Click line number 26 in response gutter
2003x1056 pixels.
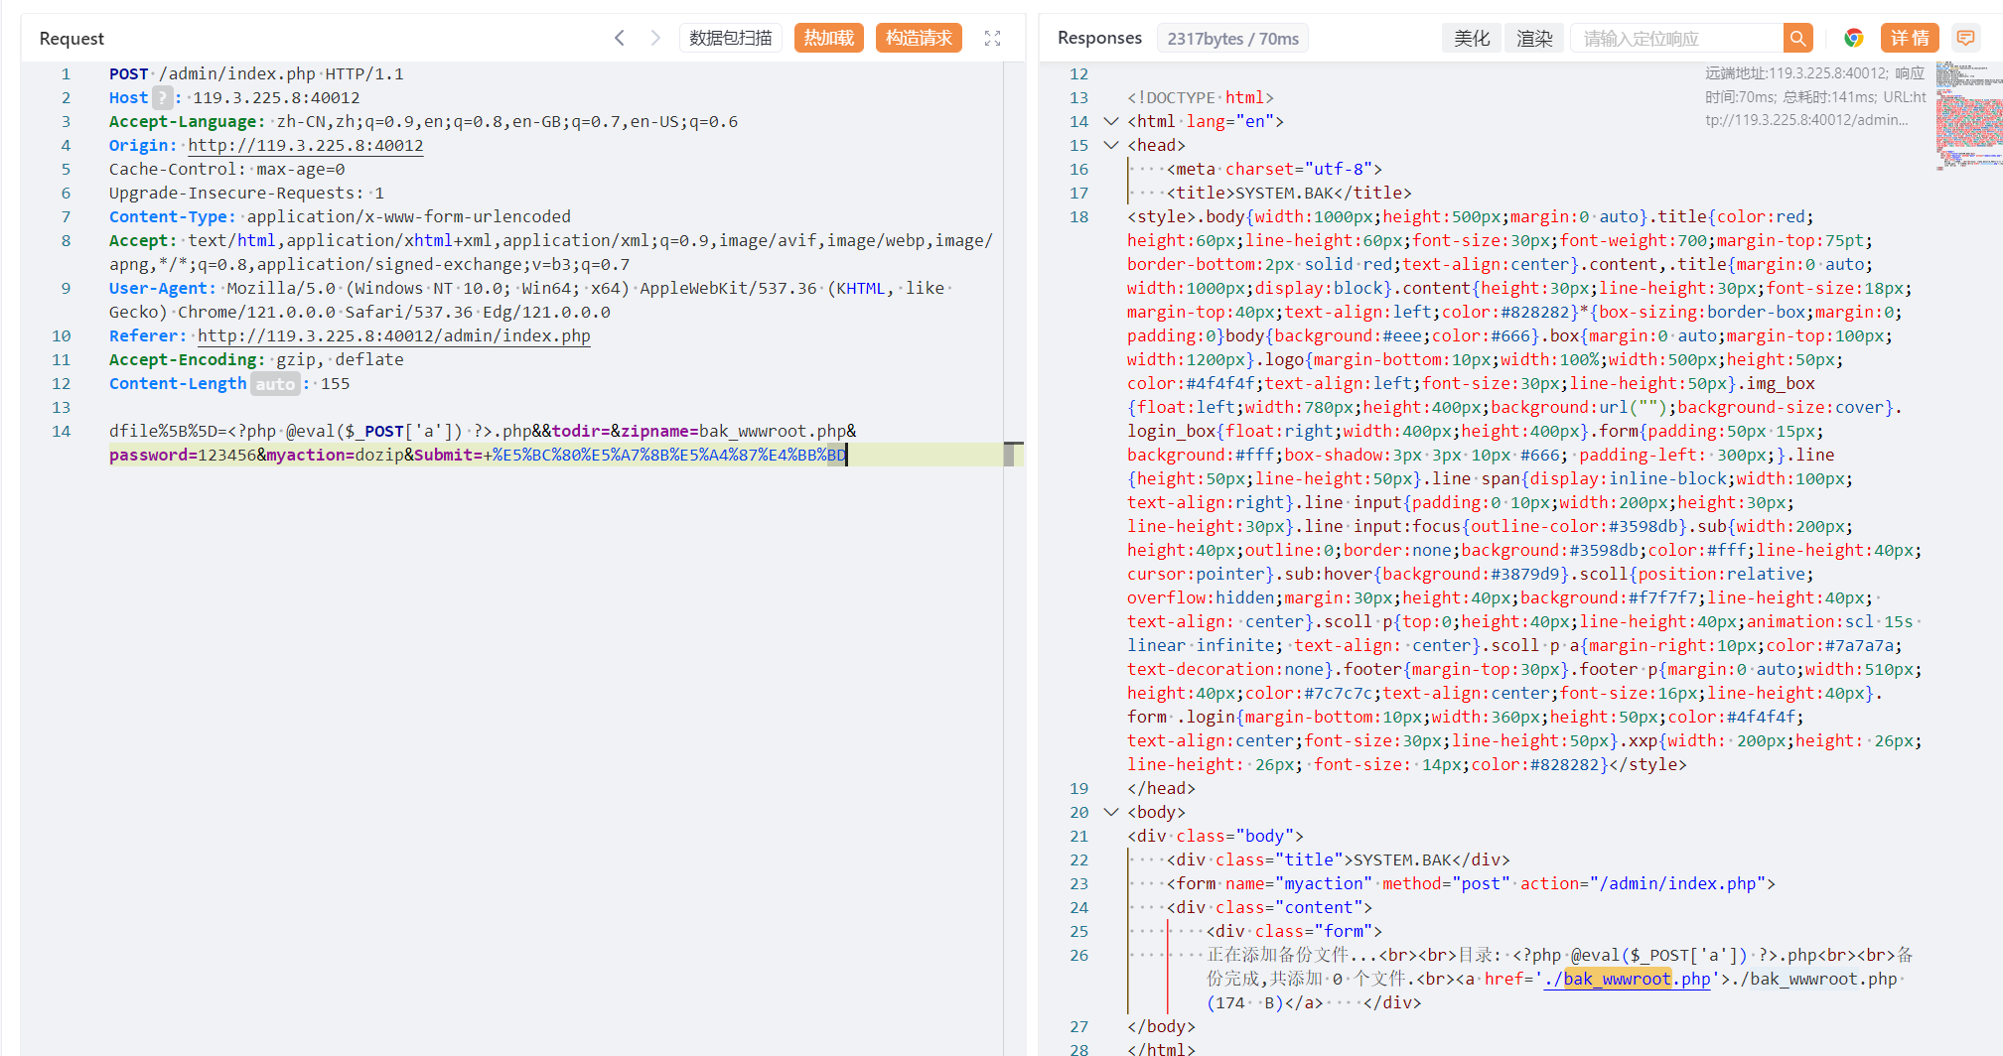[1078, 955]
